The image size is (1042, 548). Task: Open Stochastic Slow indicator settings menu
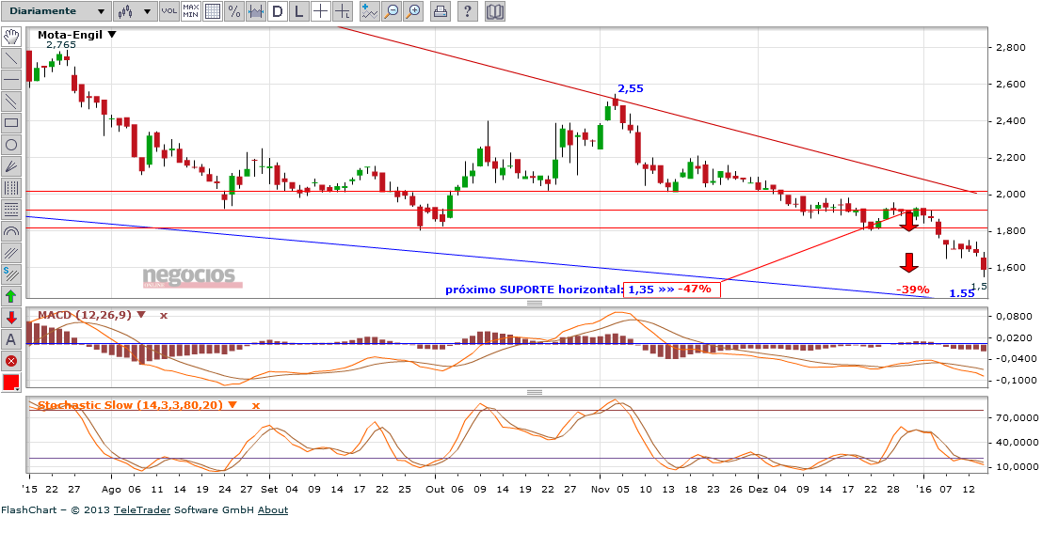pos(232,405)
